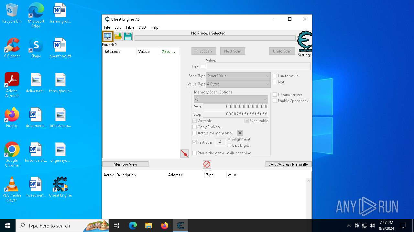The image size is (414, 232).
Task: Open Recycle Bin desktop icon
Action: coord(12,13)
